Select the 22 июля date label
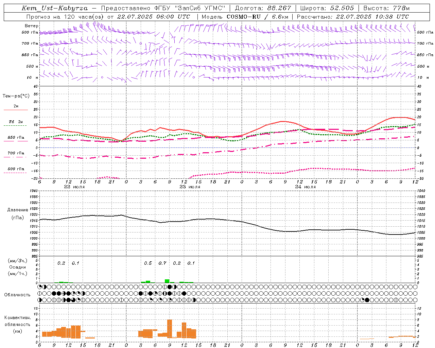Viewport: 435px width, 348px height. coord(74,187)
